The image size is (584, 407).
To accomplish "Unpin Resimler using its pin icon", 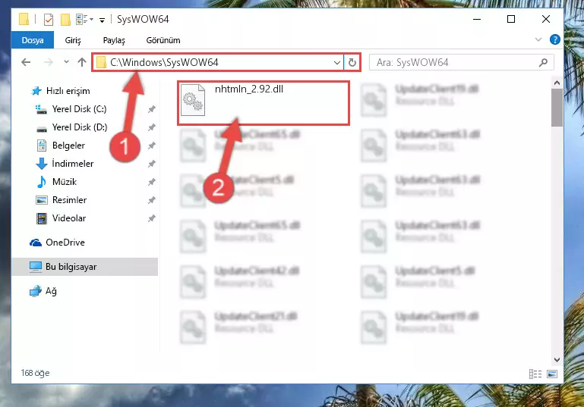I will [152, 200].
